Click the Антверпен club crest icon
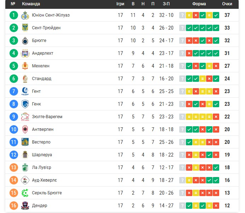 25,129
